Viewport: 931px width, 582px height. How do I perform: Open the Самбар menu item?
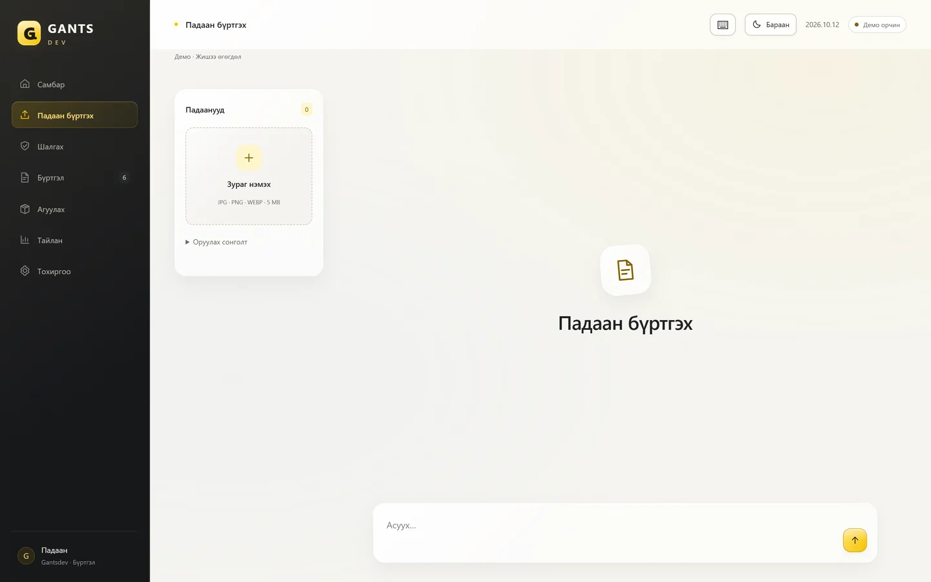point(74,84)
